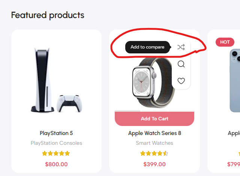240x176 pixels.
Task: Add Apple Watch to wishlist heart icon
Action: pyautogui.click(x=181, y=81)
